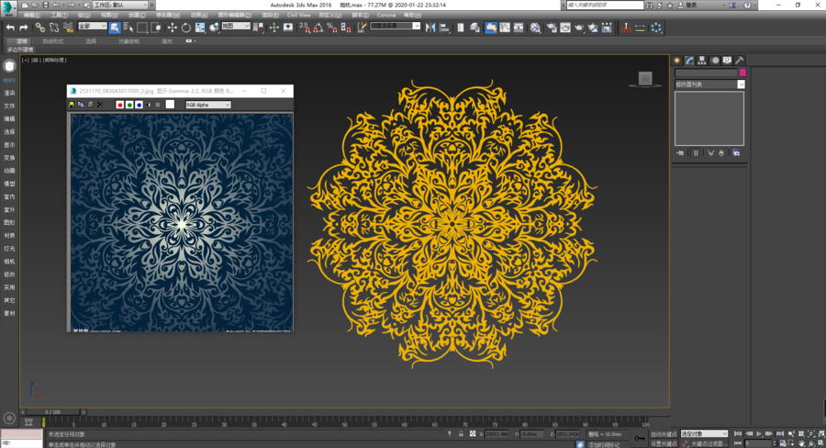Click the Redo arrow in main toolbar

(24, 28)
